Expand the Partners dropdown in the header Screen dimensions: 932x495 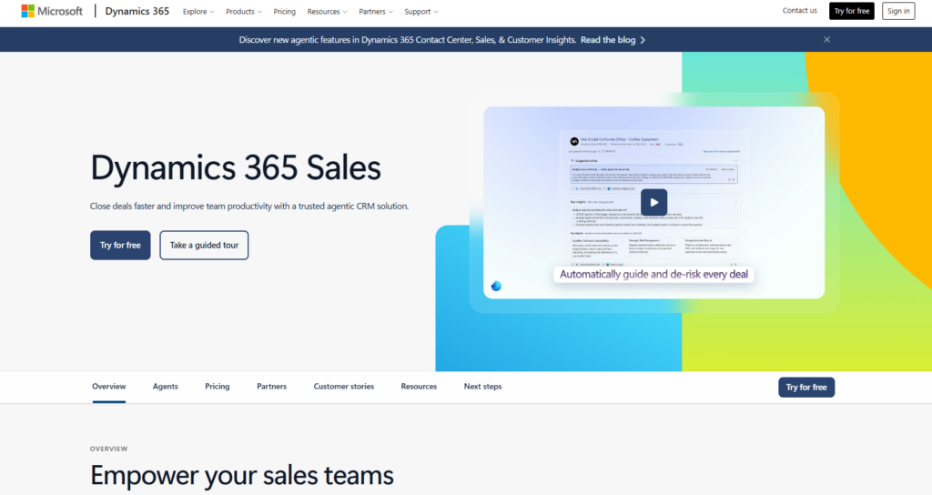pos(376,12)
